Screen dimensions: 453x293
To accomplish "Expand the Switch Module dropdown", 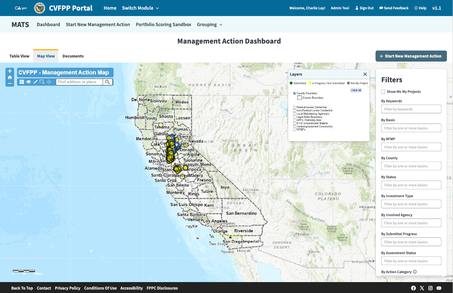I will point(140,8).
